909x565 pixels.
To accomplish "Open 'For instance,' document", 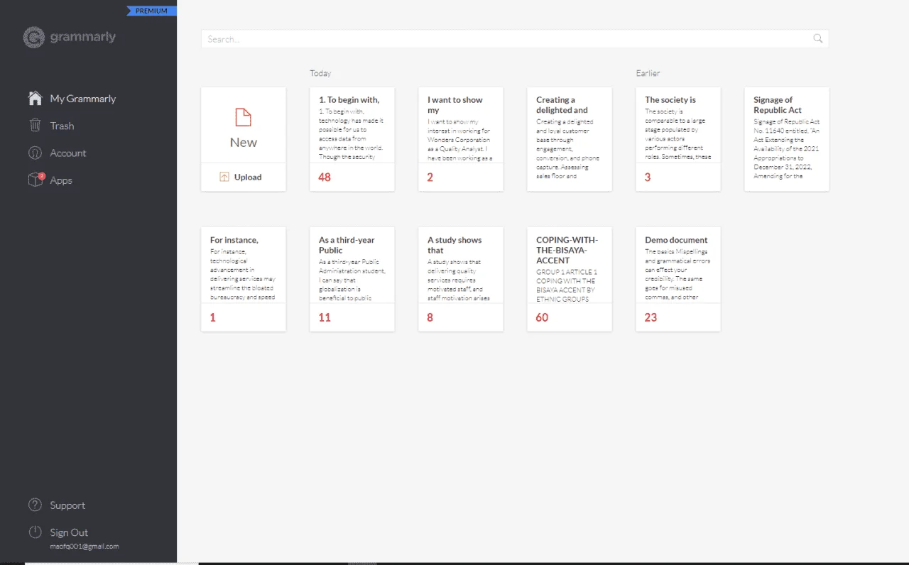I will 244,279.
